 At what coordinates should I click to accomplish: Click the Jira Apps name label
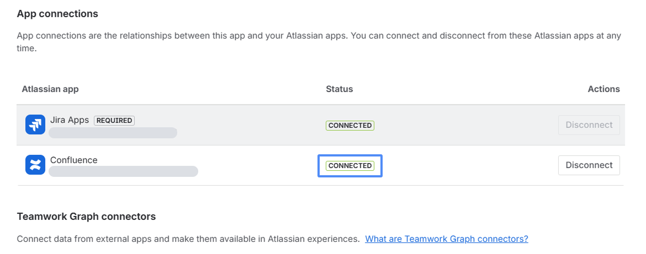(70, 120)
